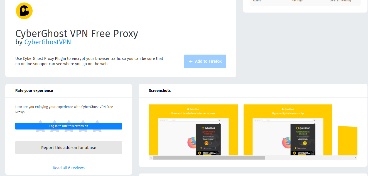Screen dimensions: 368x176
Task: Click the 'How are you enjoying your experience' text
Action: pyautogui.click(x=64, y=109)
